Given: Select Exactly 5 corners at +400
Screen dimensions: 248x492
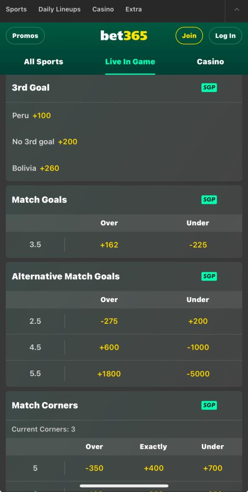Looking at the screenshot, I should 154,468.
